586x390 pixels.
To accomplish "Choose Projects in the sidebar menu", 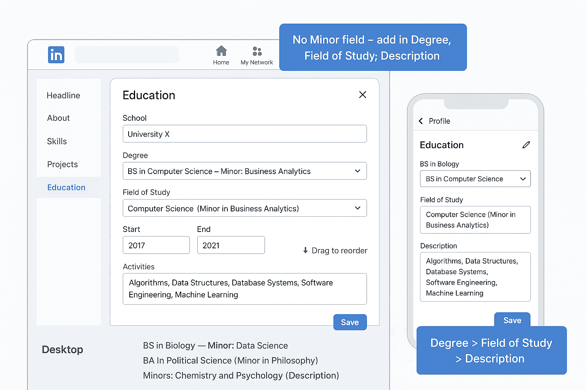I will click(62, 164).
